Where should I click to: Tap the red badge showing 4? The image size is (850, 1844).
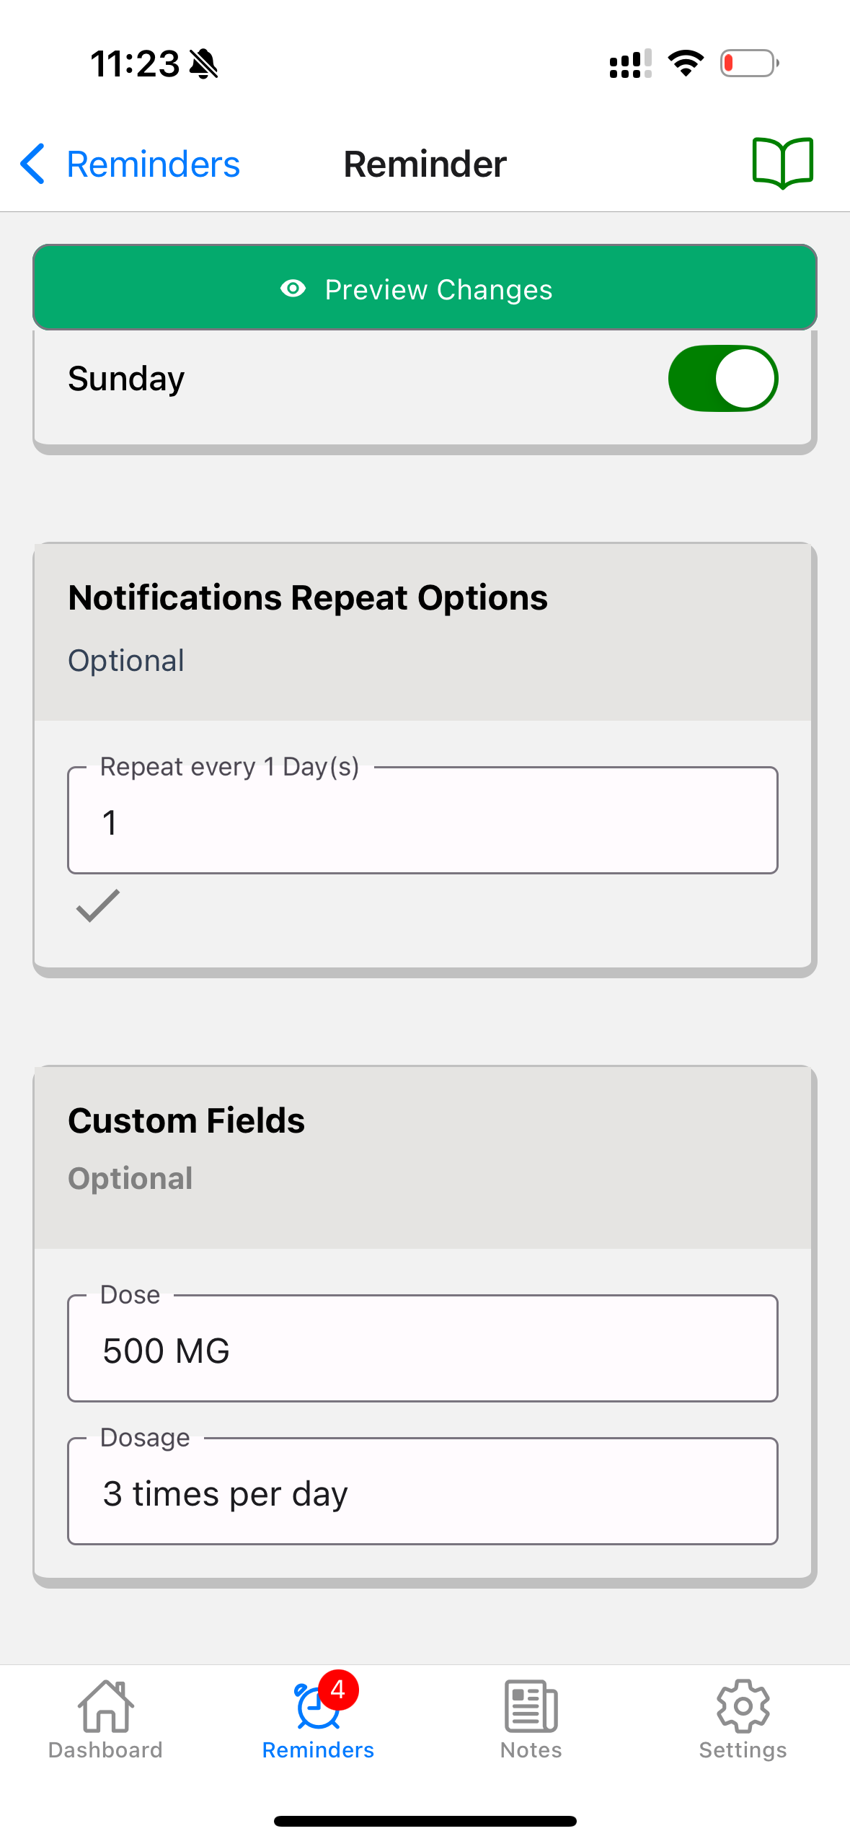[337, 1690]
